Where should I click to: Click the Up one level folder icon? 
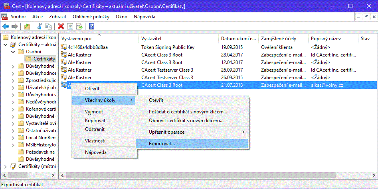click(27, 26)
